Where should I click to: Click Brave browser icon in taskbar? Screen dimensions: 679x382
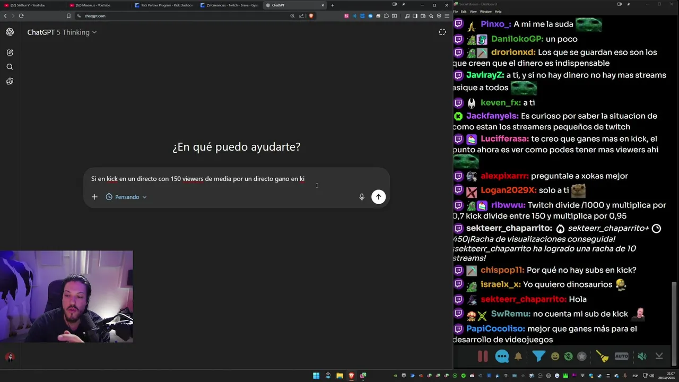[351, 376]
